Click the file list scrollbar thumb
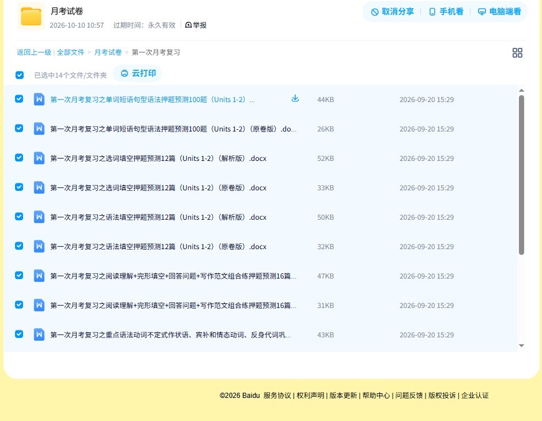 (521, 175)
